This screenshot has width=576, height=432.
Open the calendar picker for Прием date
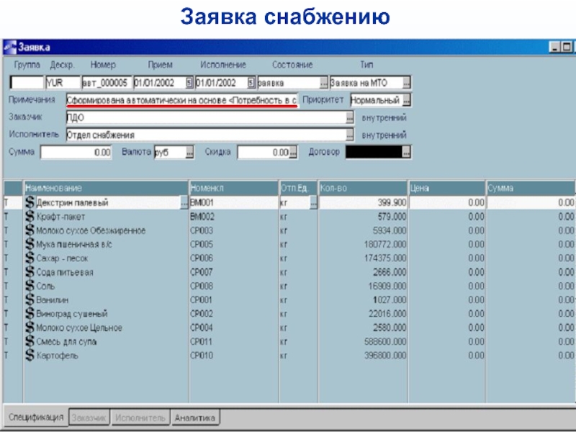click(189, 83)
